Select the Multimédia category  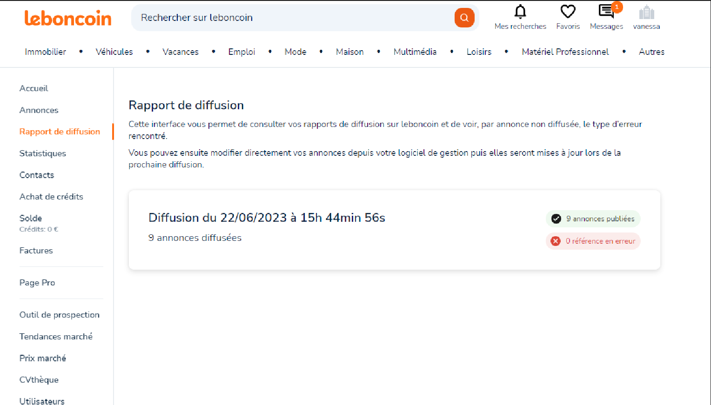click(x=415, y=52)
